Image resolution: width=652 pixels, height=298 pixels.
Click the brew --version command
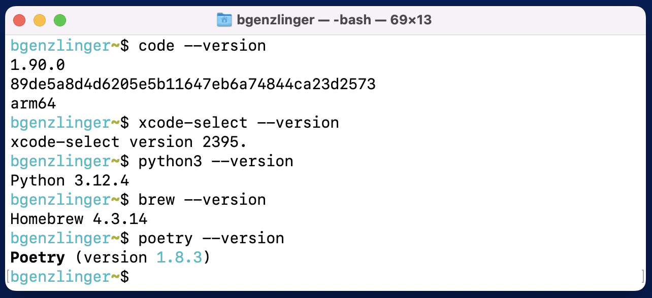pyautogui.click(x=202, y=200)
